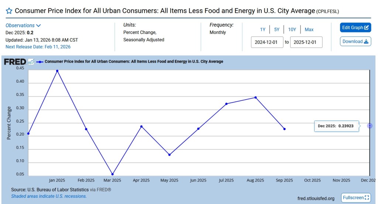Click the Edit Graph button
The image size is (378, 204).
(355, 28)
